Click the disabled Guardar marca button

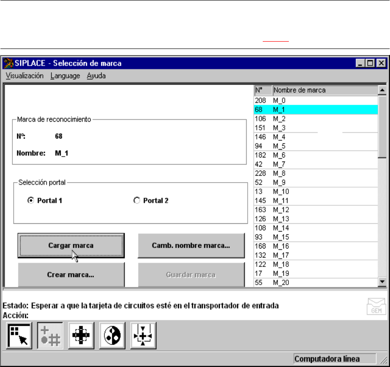[x=191, y=275]
